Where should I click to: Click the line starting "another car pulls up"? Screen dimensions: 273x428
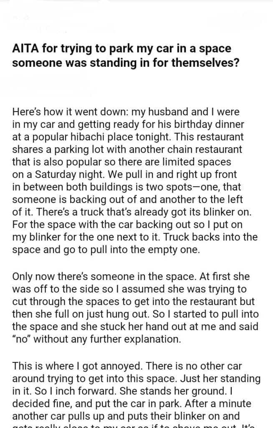[126, 416]
